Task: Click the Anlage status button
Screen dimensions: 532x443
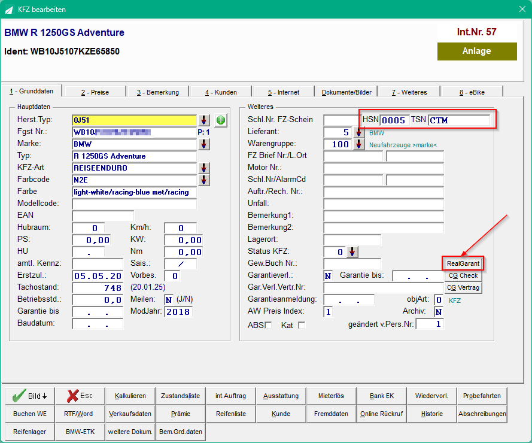Action: 477,51
